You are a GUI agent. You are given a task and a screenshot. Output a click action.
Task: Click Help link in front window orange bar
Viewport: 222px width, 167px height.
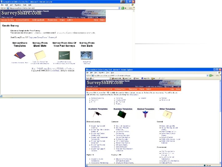pos(172,89)
